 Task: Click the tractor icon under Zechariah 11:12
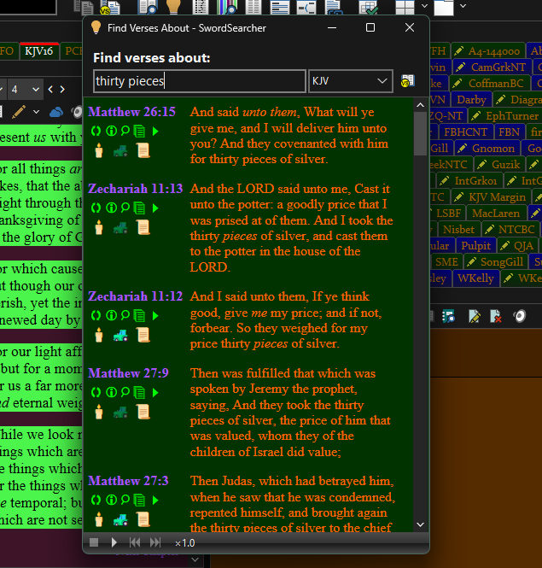tap(120, 336)
